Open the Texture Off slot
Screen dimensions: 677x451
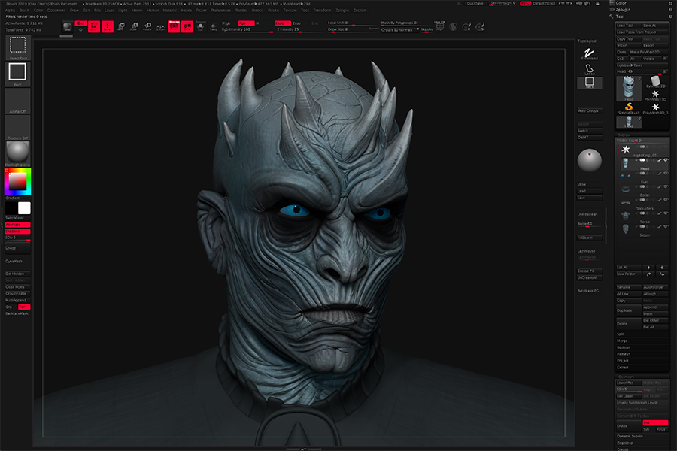click(x=18, y=128)
